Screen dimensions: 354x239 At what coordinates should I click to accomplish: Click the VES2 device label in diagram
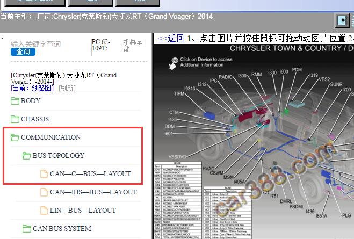click(324, 79)
